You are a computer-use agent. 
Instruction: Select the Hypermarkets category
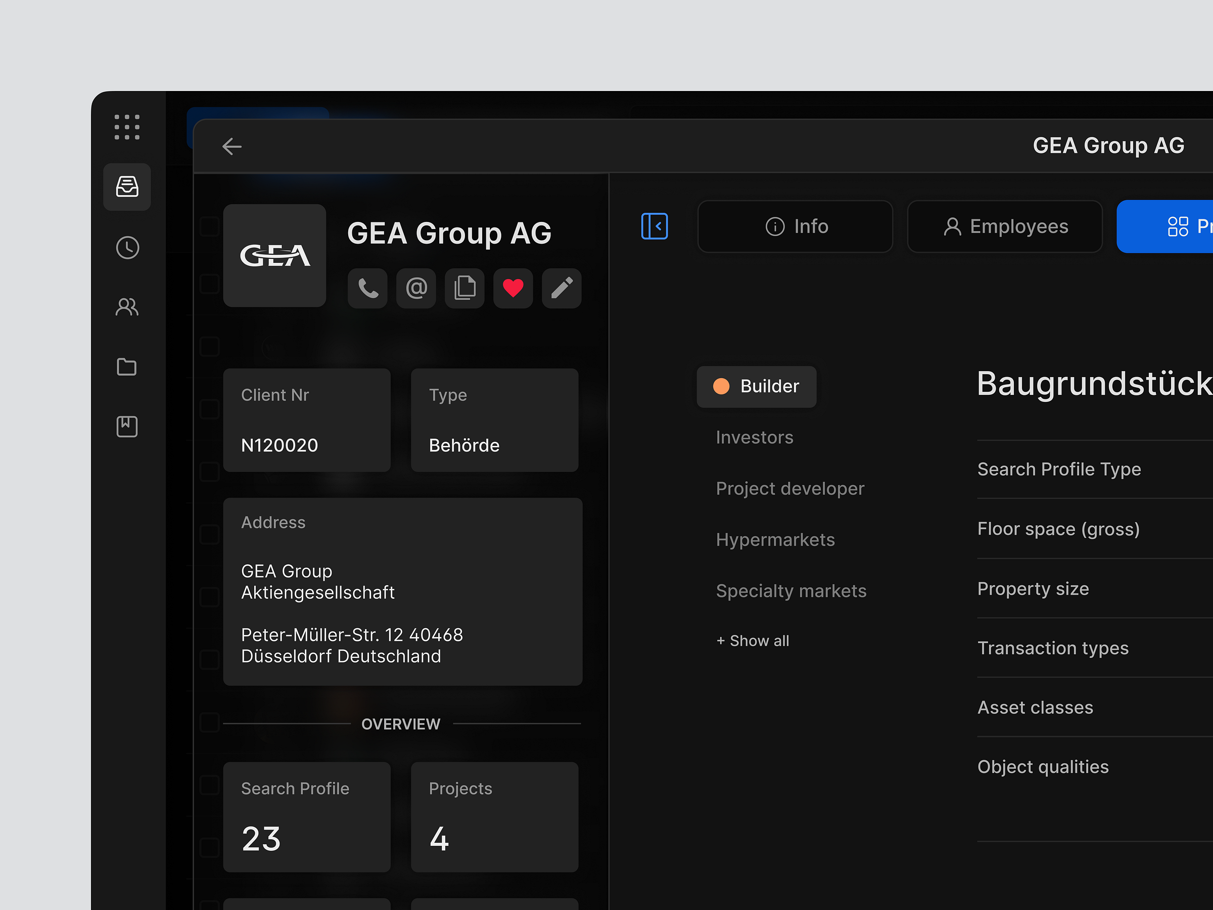tap(775, 540)
